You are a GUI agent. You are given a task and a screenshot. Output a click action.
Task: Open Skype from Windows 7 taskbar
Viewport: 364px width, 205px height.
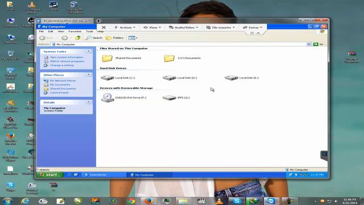click(237, 201)
